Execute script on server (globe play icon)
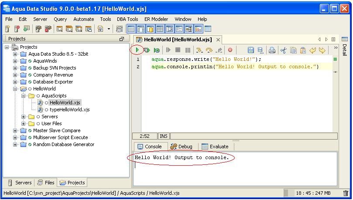The width and height of the screenshot is (353, 200). tap(157, 50)
